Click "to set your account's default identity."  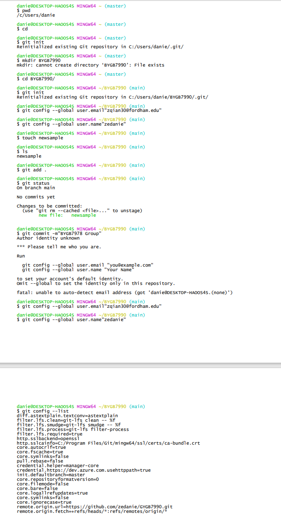[x=70, y=279]
